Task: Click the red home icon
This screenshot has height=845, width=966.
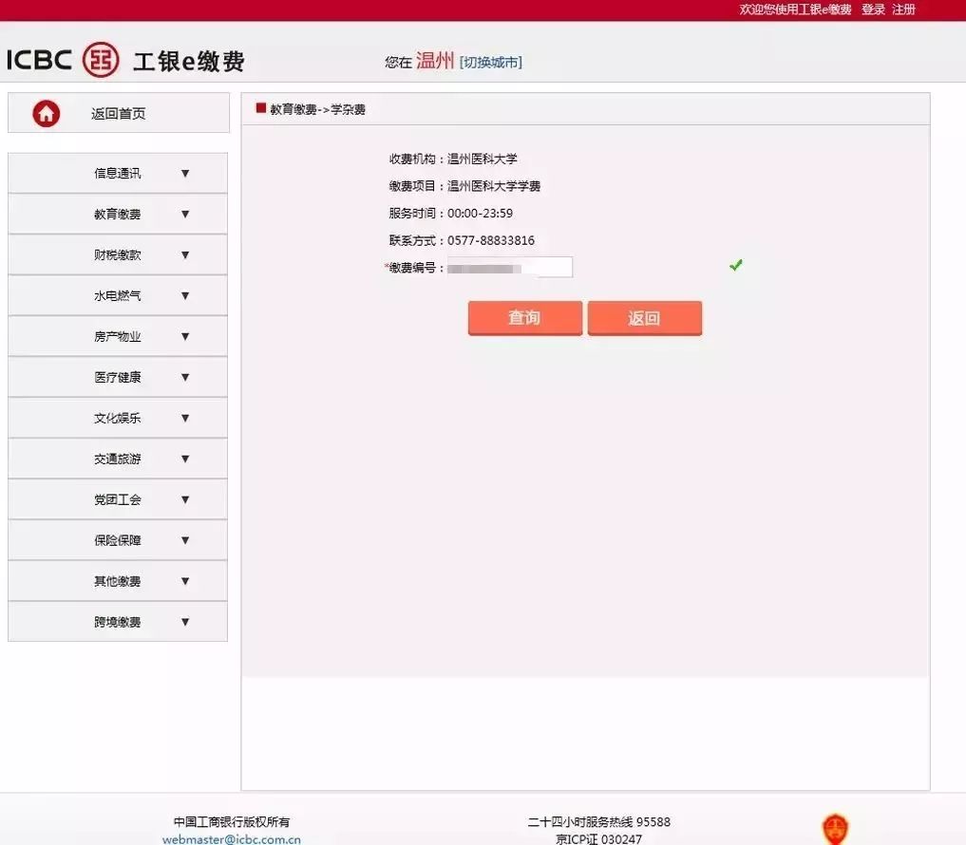Action: pyautogui.click(x=47, y=113)
